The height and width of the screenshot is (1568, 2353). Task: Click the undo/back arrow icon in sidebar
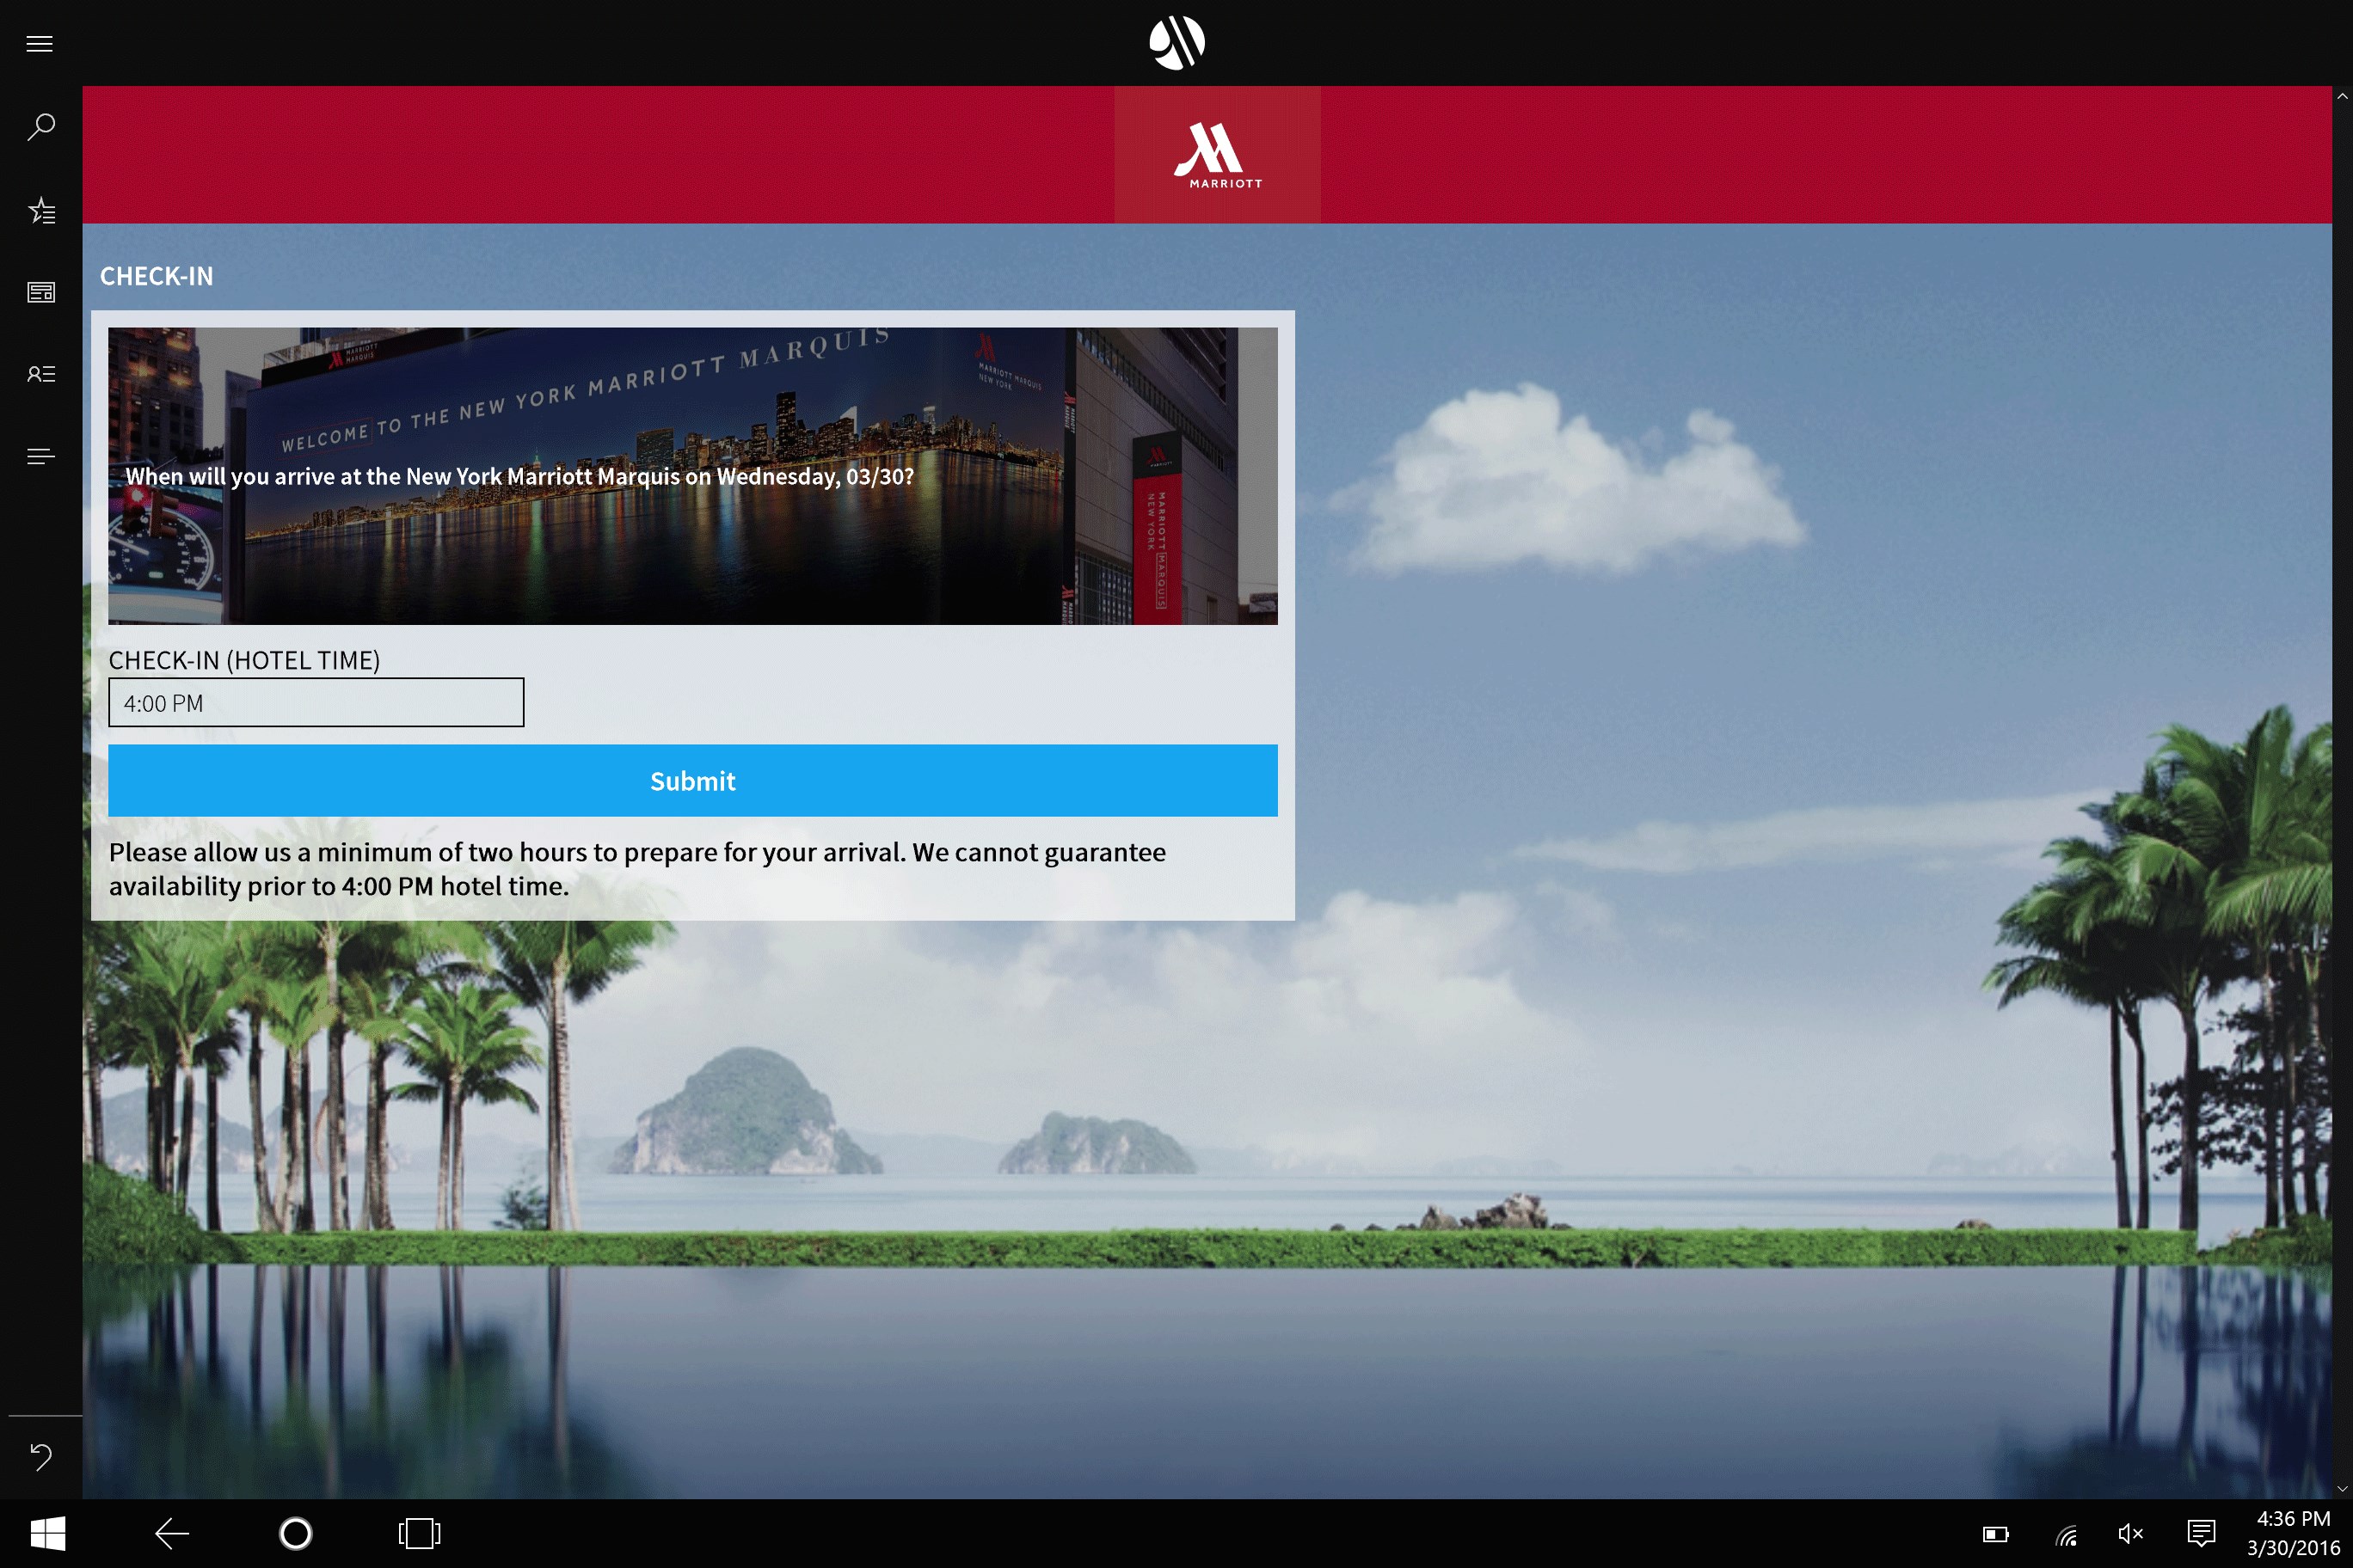pyautogui.click(x=40, y=1456)
